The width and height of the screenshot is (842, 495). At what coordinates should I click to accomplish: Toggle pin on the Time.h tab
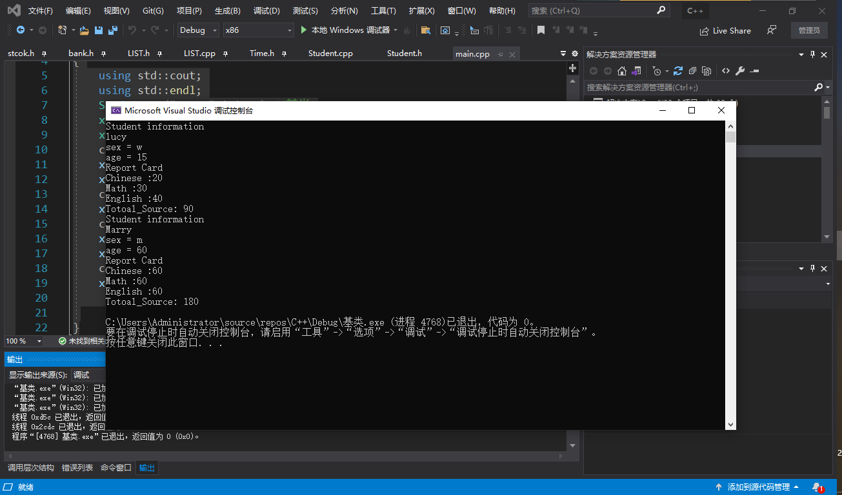(284, 54)
